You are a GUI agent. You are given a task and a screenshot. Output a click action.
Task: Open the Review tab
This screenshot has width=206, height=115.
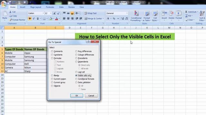point(71,7)
